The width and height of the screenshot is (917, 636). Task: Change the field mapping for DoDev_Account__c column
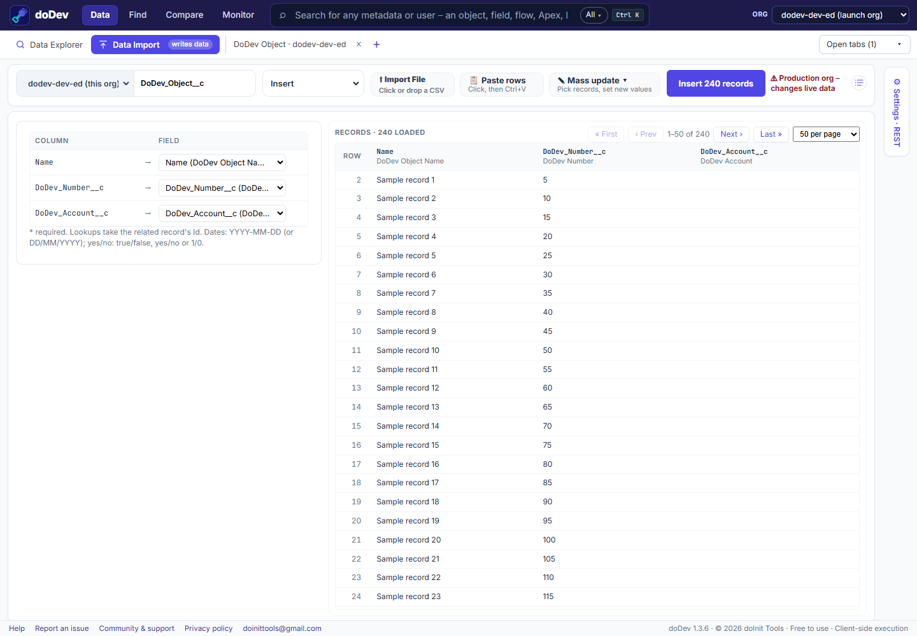[x=222, y=214]
